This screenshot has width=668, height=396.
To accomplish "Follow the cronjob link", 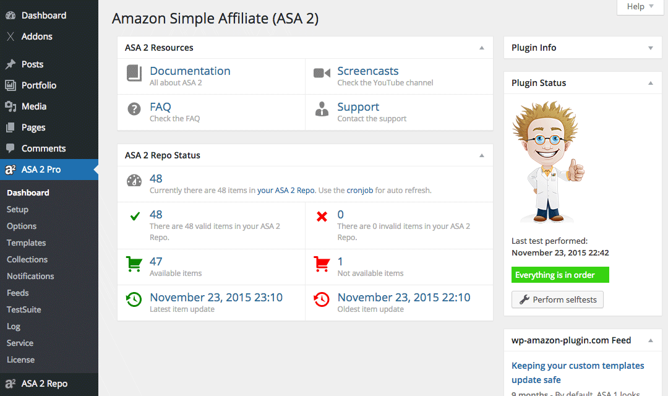I will (359, 191).
